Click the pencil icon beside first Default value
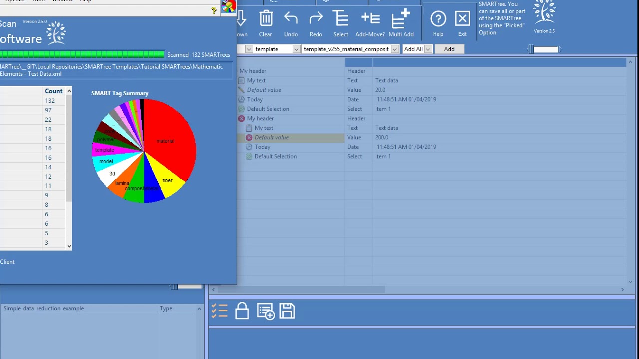639x359 pixels. tap(242, 90)
